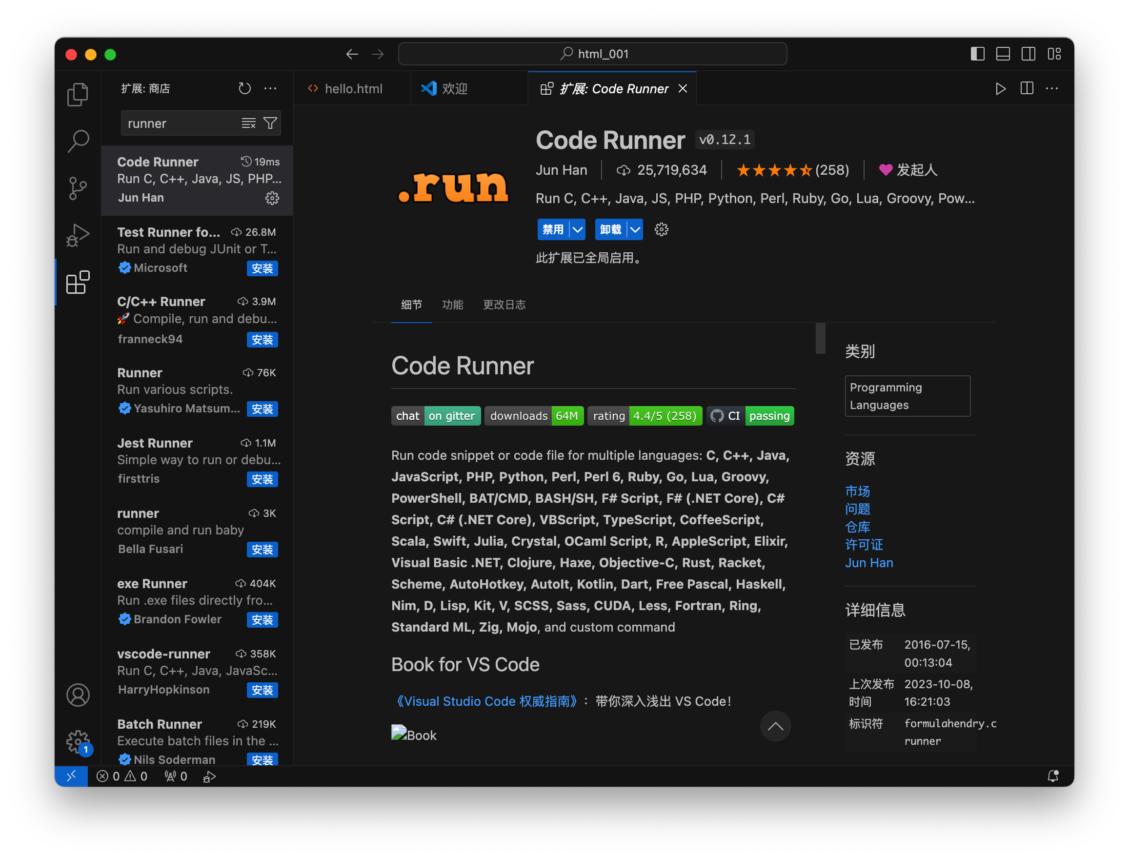Open the extension search filter menu
Viewport: 1129px width, 859px height.
pyautogui.click(x=270, y=123)
